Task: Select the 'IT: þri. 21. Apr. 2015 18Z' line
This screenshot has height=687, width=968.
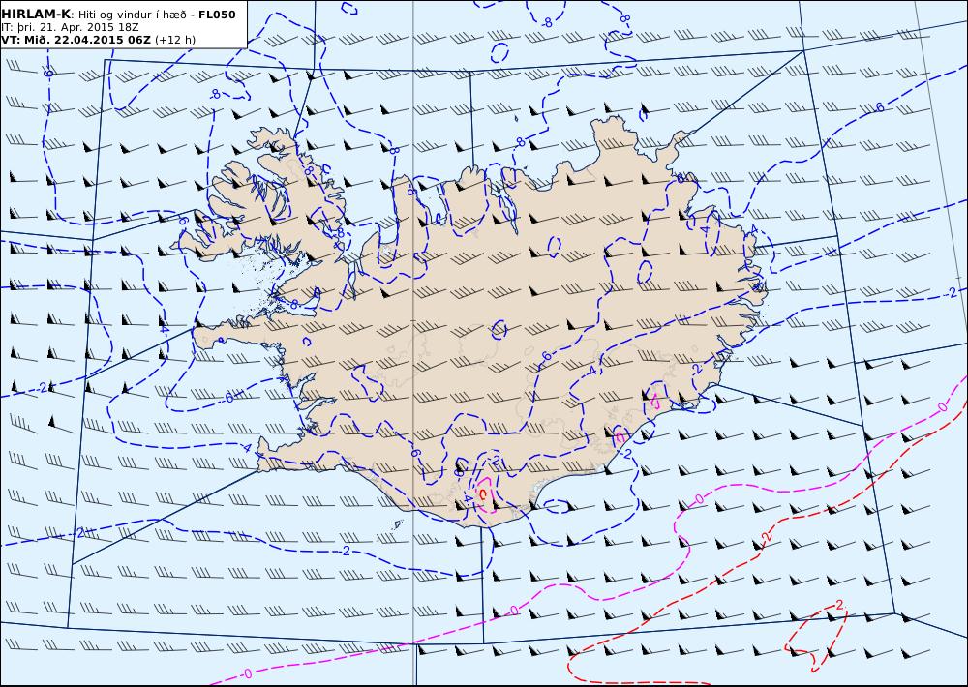Action: (70, 27)
